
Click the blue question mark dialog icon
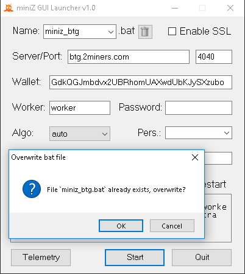pos(32,189)
